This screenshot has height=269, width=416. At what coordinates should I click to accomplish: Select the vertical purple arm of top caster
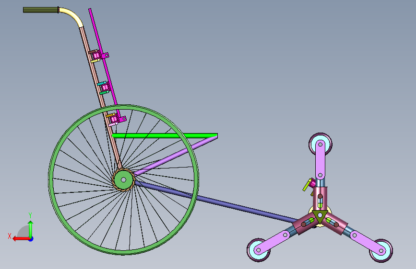tap(320, 160)
